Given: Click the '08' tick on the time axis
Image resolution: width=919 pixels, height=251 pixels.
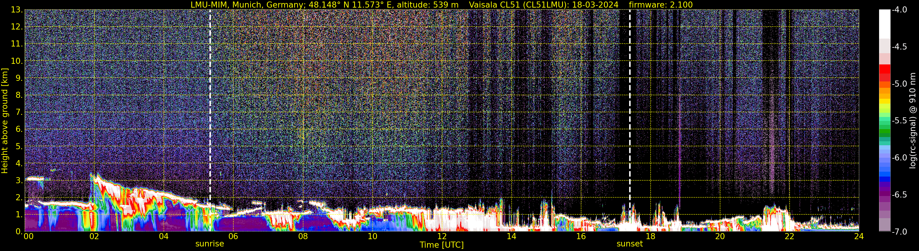Looking at the screenshot, I should 303,236.
